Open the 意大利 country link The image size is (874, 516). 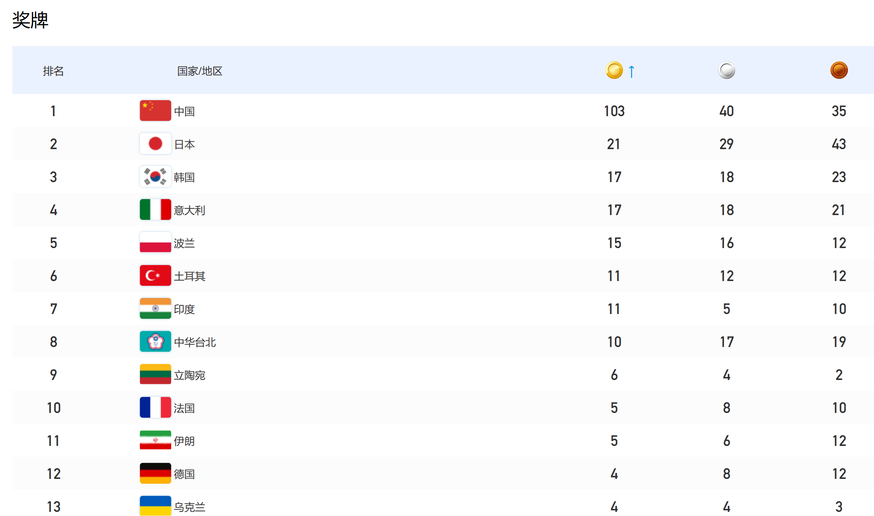coord(189,210)
